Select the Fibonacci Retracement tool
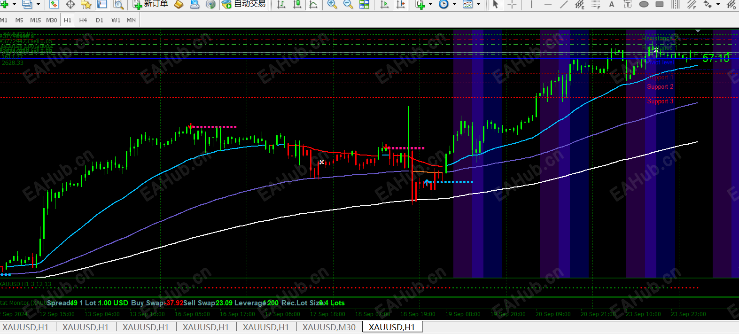 pyautogui.click(x=596, y=4)
